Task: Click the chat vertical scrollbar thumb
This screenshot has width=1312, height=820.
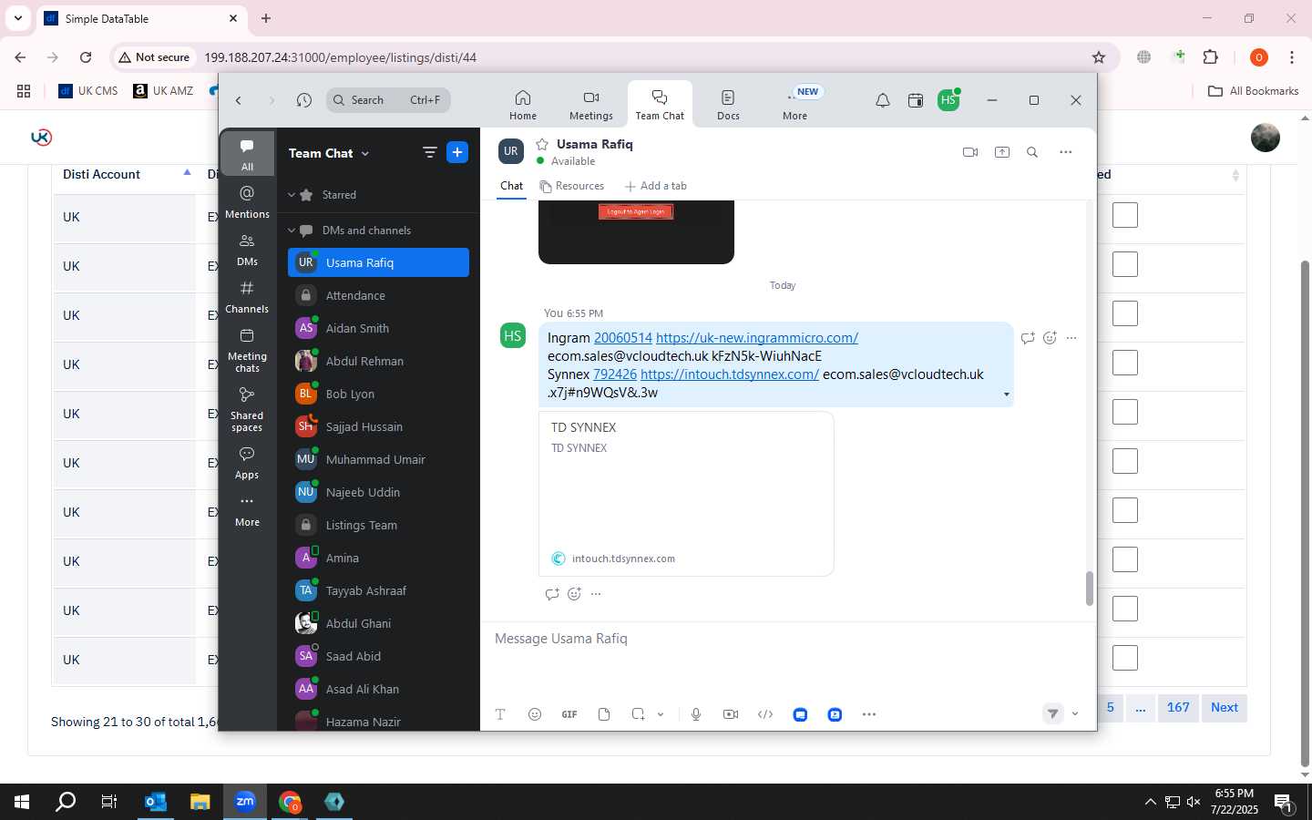Action: tap(1089, 589)
